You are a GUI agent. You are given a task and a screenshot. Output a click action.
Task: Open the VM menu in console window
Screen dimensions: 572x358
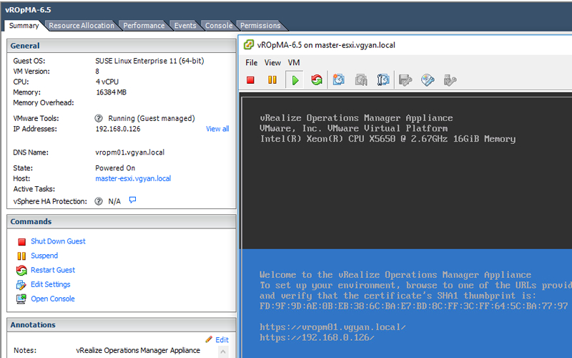(x=294, y=63)
